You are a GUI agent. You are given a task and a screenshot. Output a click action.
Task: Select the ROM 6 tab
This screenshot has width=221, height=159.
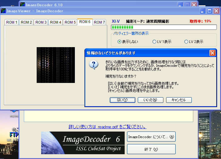coord(85,22)
